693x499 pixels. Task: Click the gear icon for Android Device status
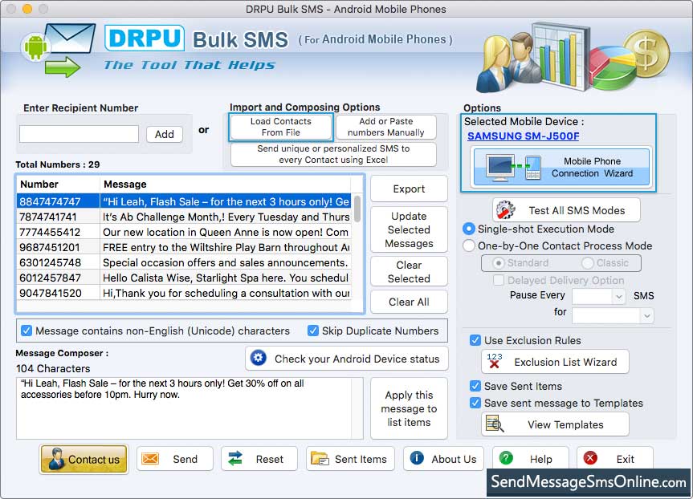tap(259, 358)
